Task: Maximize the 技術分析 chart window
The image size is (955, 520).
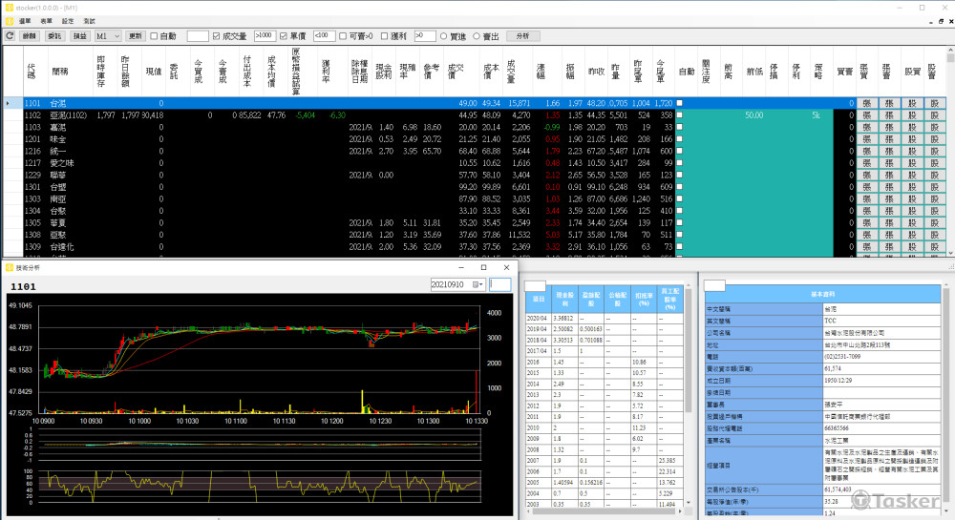Action: click(482, 269)
